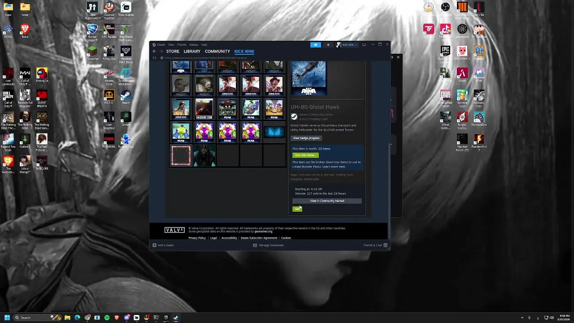Click the Steam announcements megaphone icon
Screen dimensions: 574x323
[x=316, y=44]
